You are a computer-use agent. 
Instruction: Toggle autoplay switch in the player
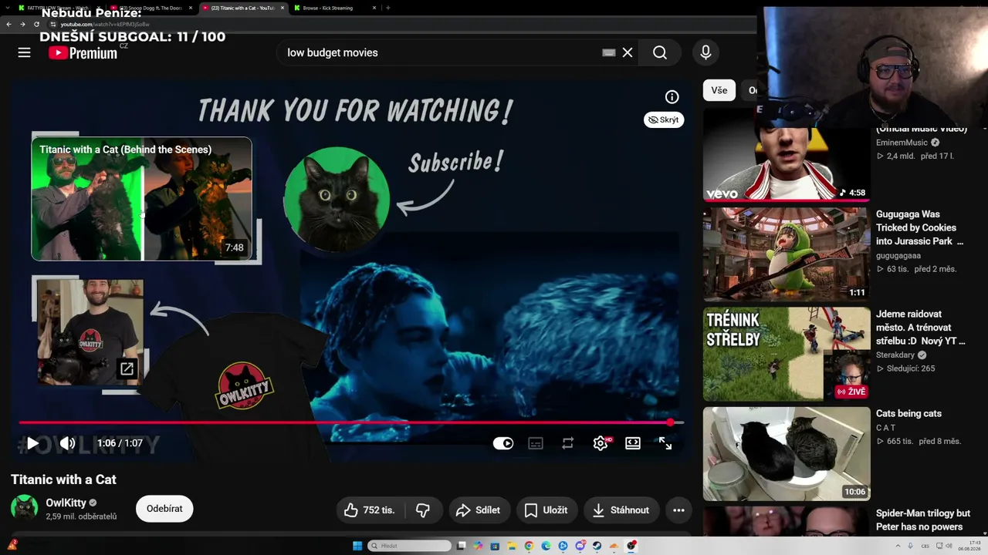click(503, 443)
